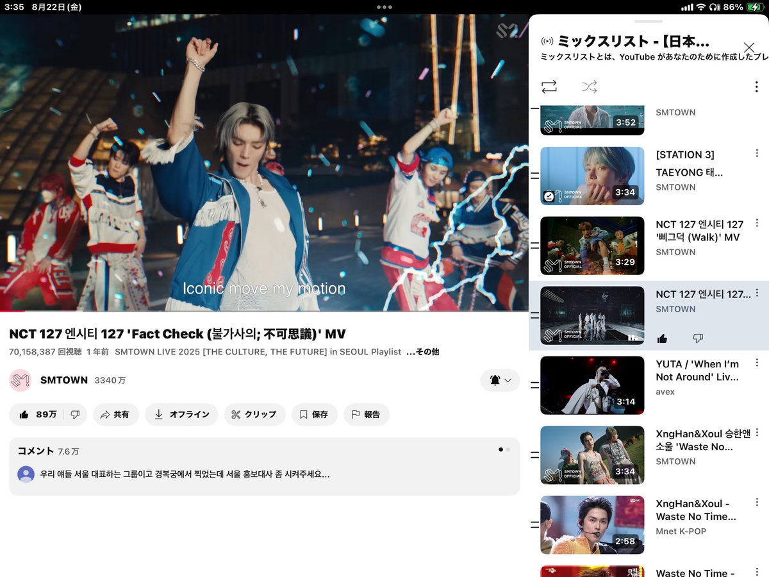Play the XngHan&Xoul 'Waste No Time' thumbnail
This screenshot has height=577, width=769.
(x=591, y=455)
